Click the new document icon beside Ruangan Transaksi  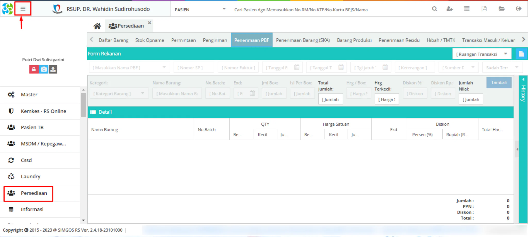tap(521, 54)
